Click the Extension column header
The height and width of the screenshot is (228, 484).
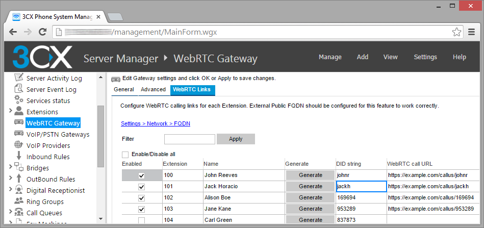click(x=175, y=164)
